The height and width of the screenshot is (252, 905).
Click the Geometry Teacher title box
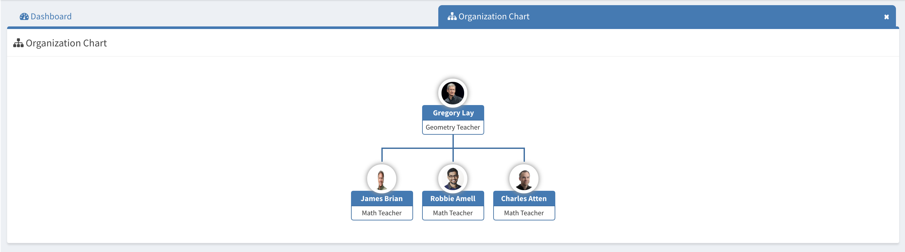452,127
